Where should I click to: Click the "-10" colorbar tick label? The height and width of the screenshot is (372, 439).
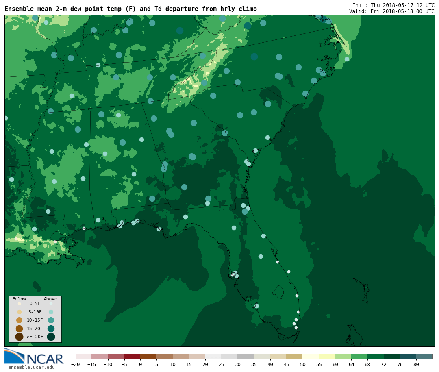(x=108, y=364)
